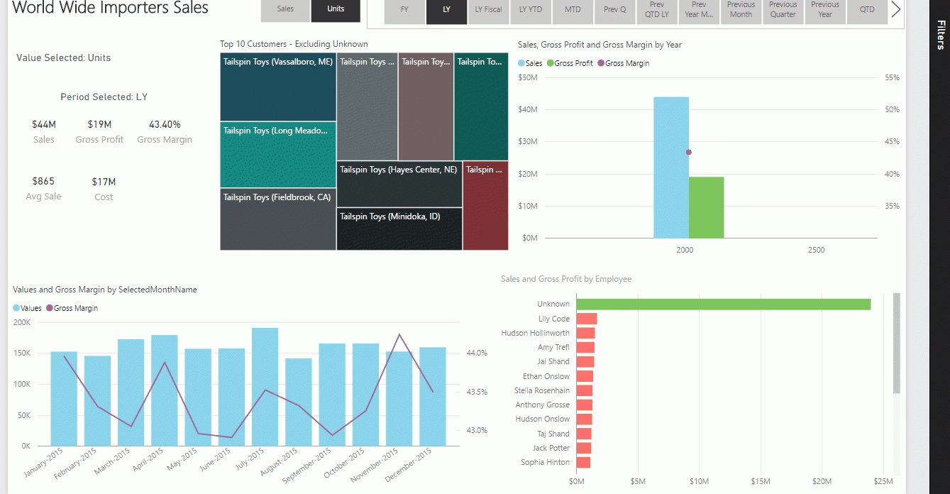Screen dimensions: 950x494
Task: Click the tallest July-2015 column
Action: [x=265, y=387]
